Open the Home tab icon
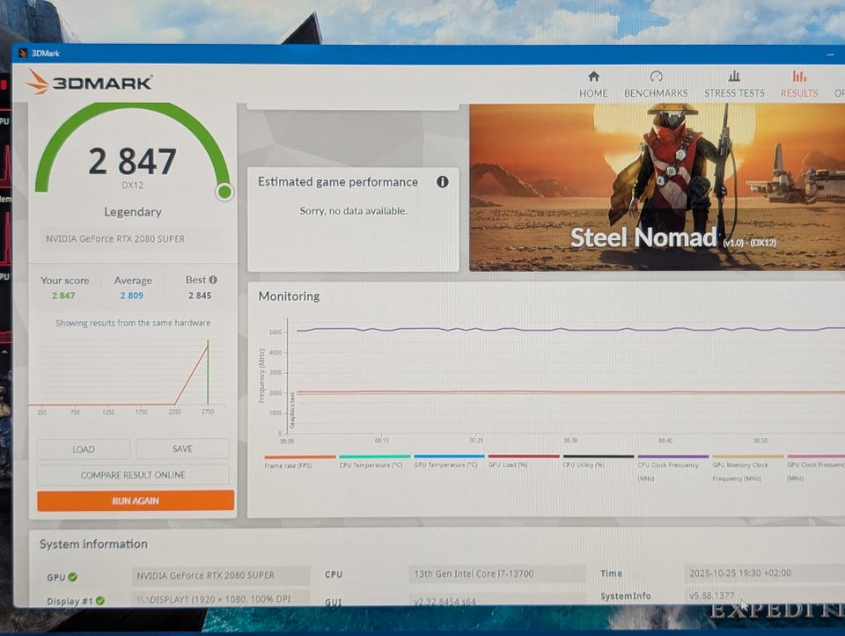The height and width of the screenshot is (636, 845). point(593,77)
